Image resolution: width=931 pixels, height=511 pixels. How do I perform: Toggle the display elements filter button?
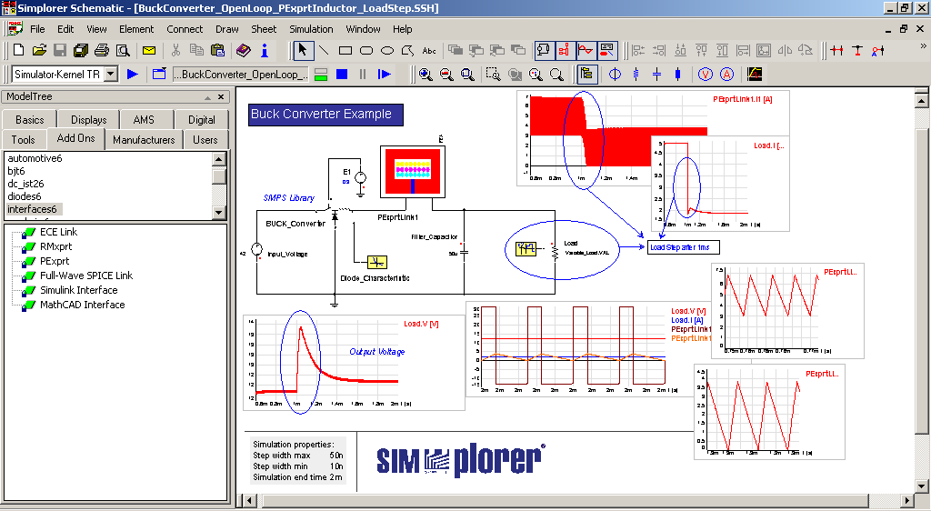606,50
